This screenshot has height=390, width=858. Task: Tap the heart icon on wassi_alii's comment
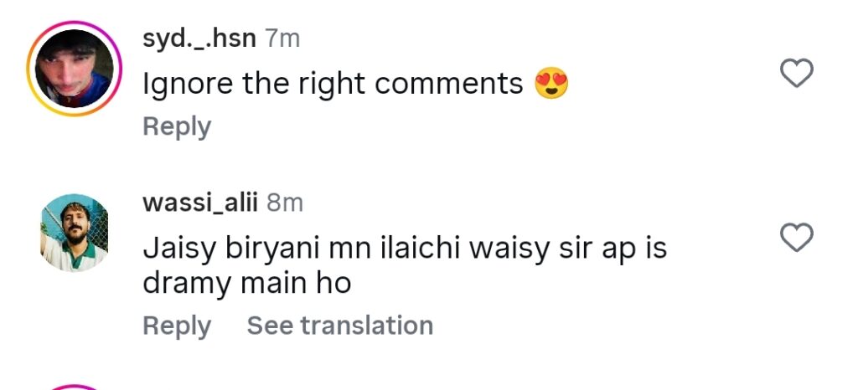click(796, 238)
